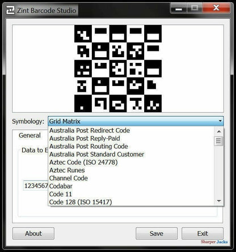This screenshot has height=252, width=236.
Task: Click the Zint Barcode Studio app icon
Action: pos(10,10)
